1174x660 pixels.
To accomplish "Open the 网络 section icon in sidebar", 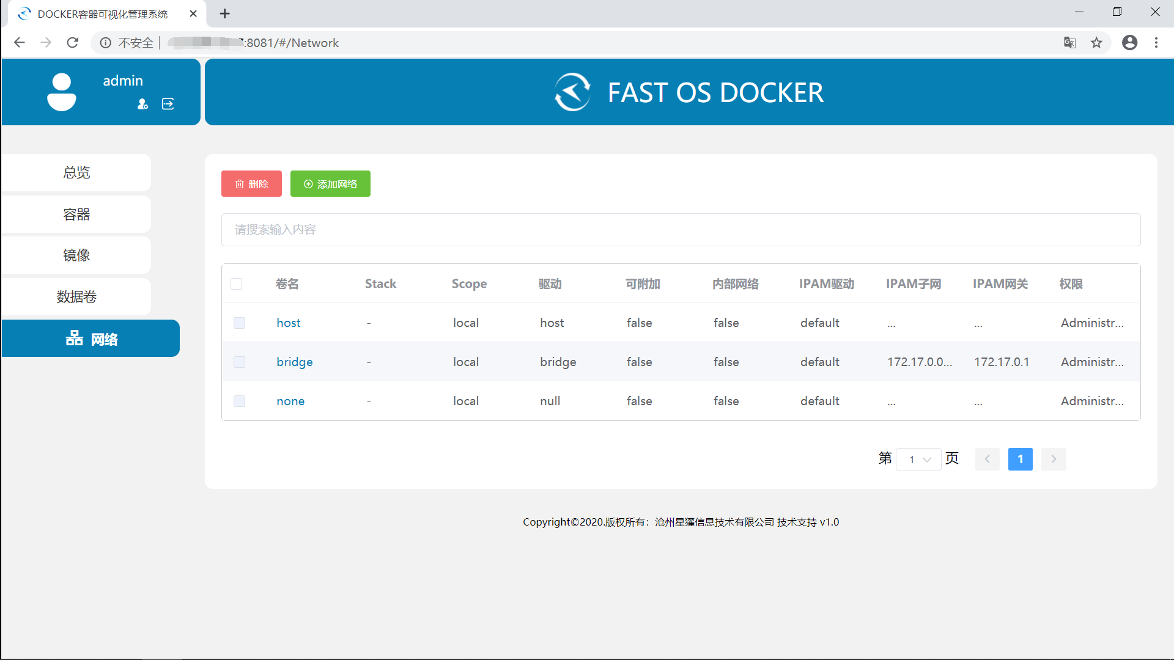I will (74, 339).
